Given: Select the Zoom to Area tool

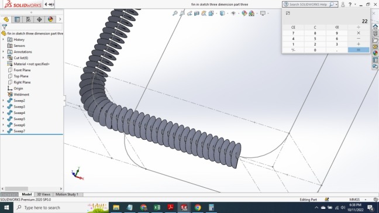Looking at the screenshot, I should pyautogui.click(x=182, y=13).
